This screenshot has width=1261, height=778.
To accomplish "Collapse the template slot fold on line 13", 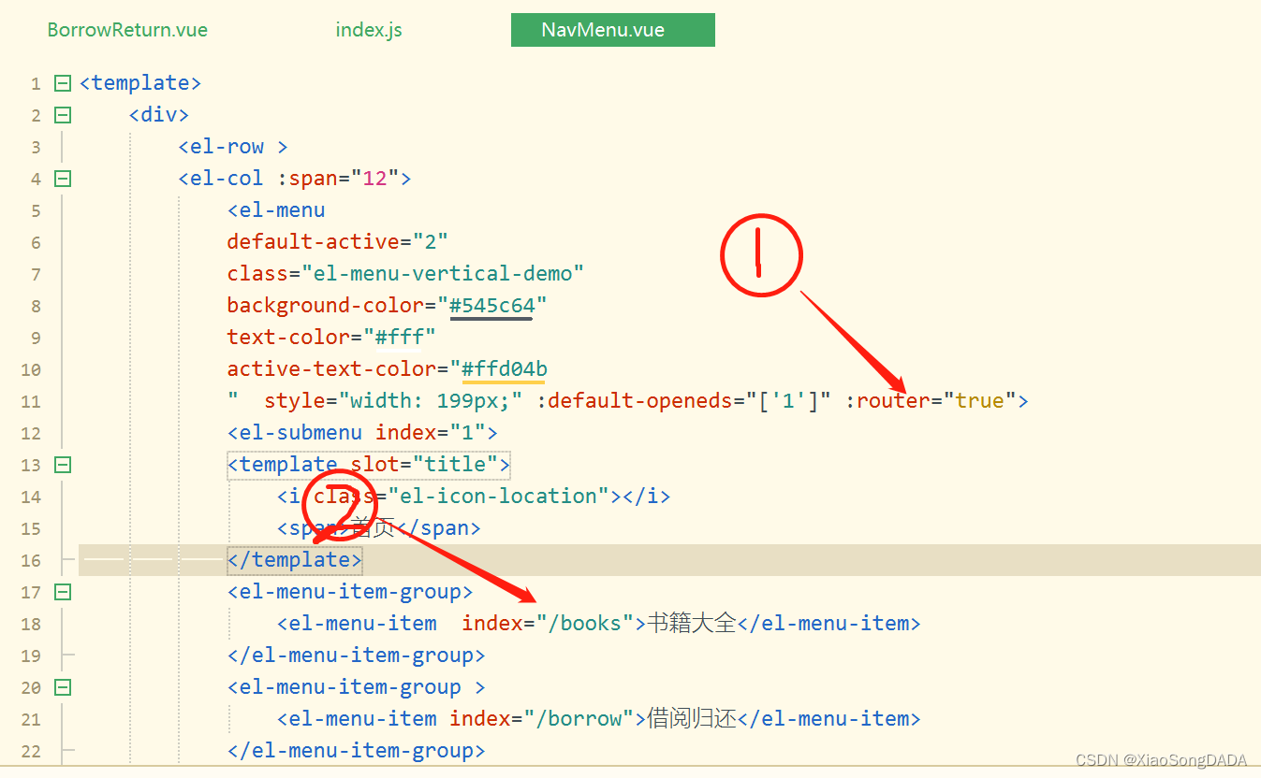I will pyautogui.click(x=63, y=465).
